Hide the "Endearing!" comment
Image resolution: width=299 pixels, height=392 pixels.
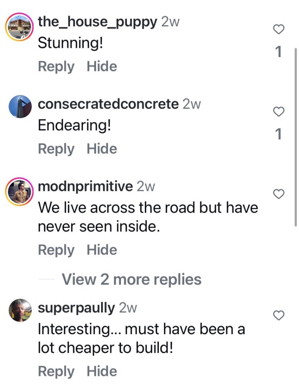[x=101, y=149]
